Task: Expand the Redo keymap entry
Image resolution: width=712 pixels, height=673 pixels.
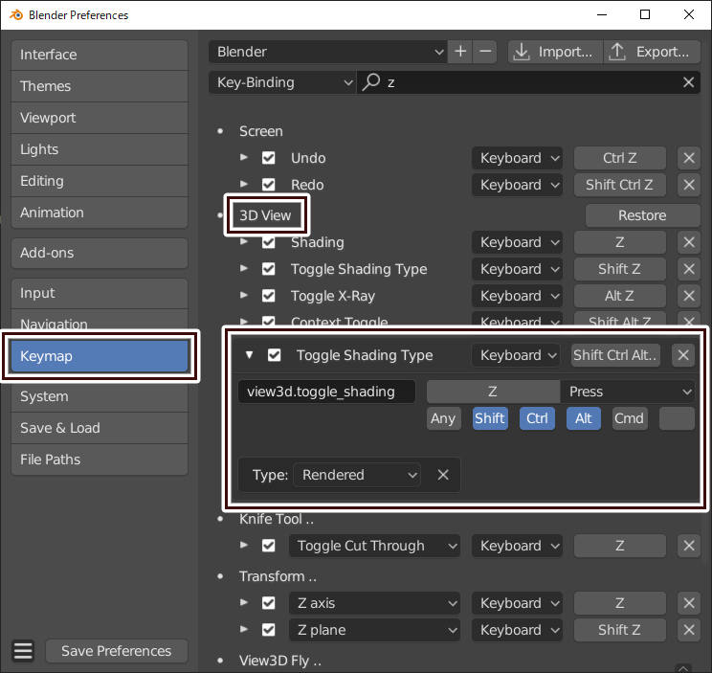Action: pyautogui.click(x=244, y=184)
